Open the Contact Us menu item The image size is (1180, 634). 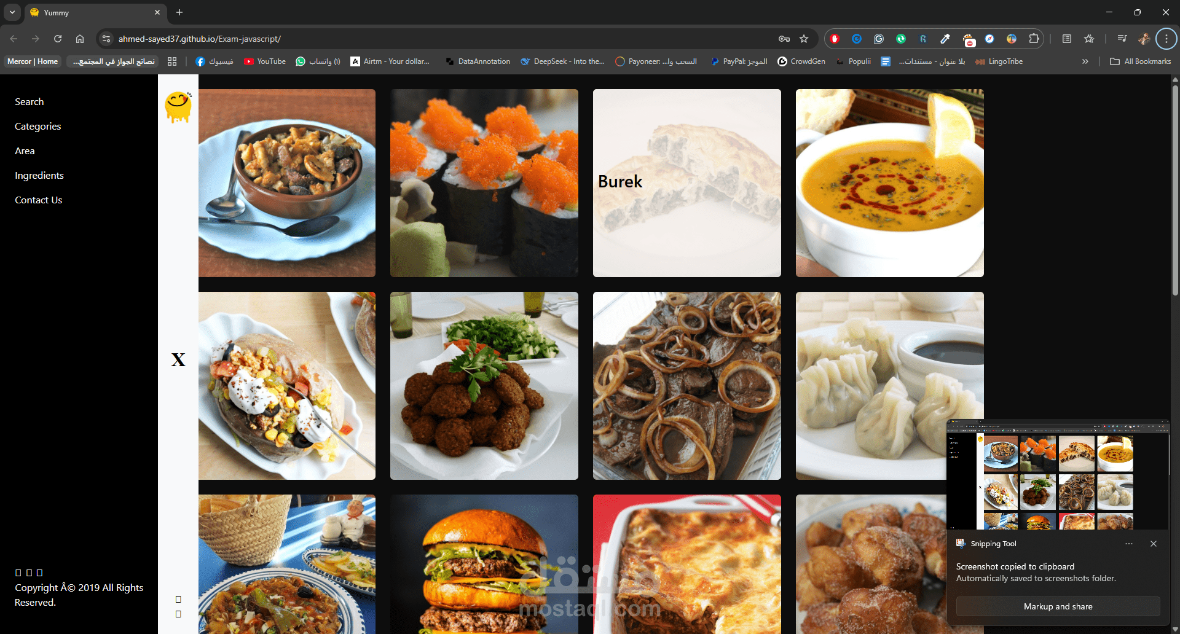click(x=39, y=200)
